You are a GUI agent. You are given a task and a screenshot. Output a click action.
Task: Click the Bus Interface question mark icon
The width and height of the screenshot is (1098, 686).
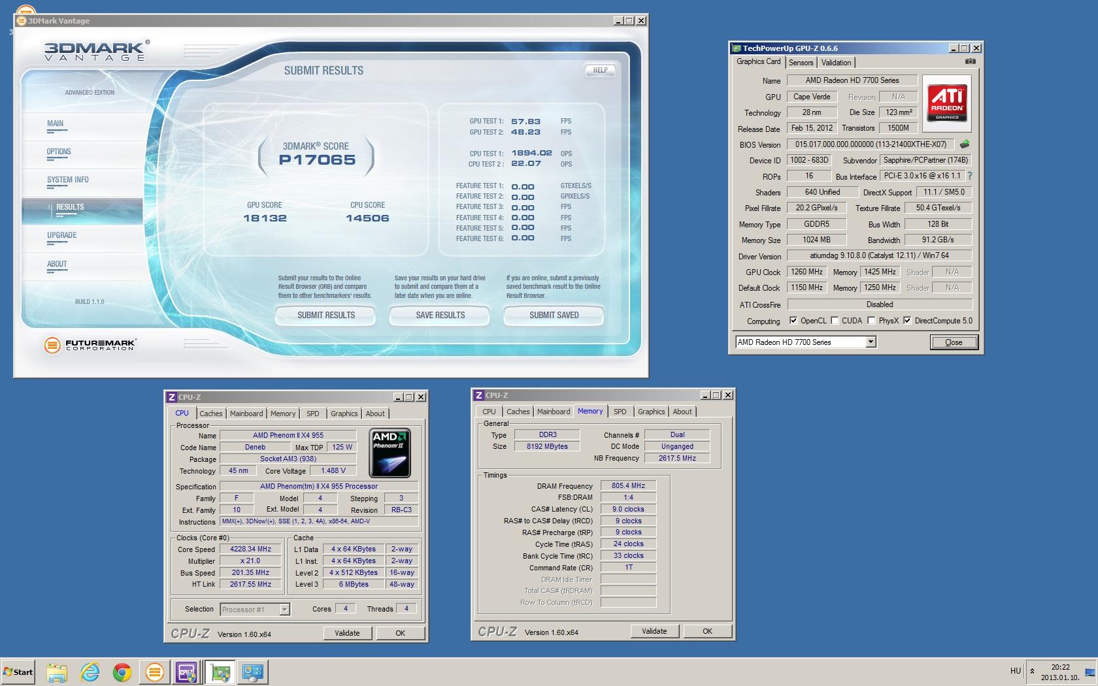969,176
